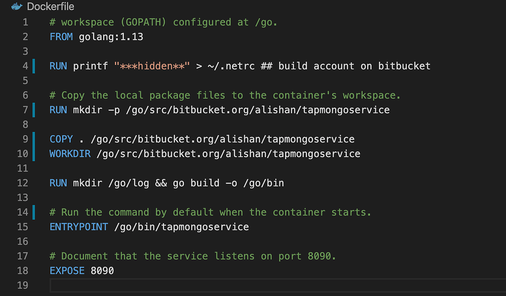This screenshot has height=296, width=506.
Task: Click the ENTRYPOINT keyword on line 15
Action: (x=79, y=227)
